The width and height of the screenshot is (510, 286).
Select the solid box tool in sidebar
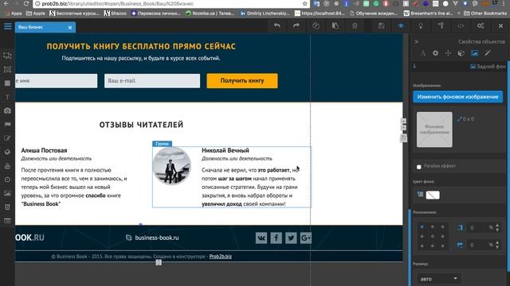pyautogui.click(x=7, y=83)
